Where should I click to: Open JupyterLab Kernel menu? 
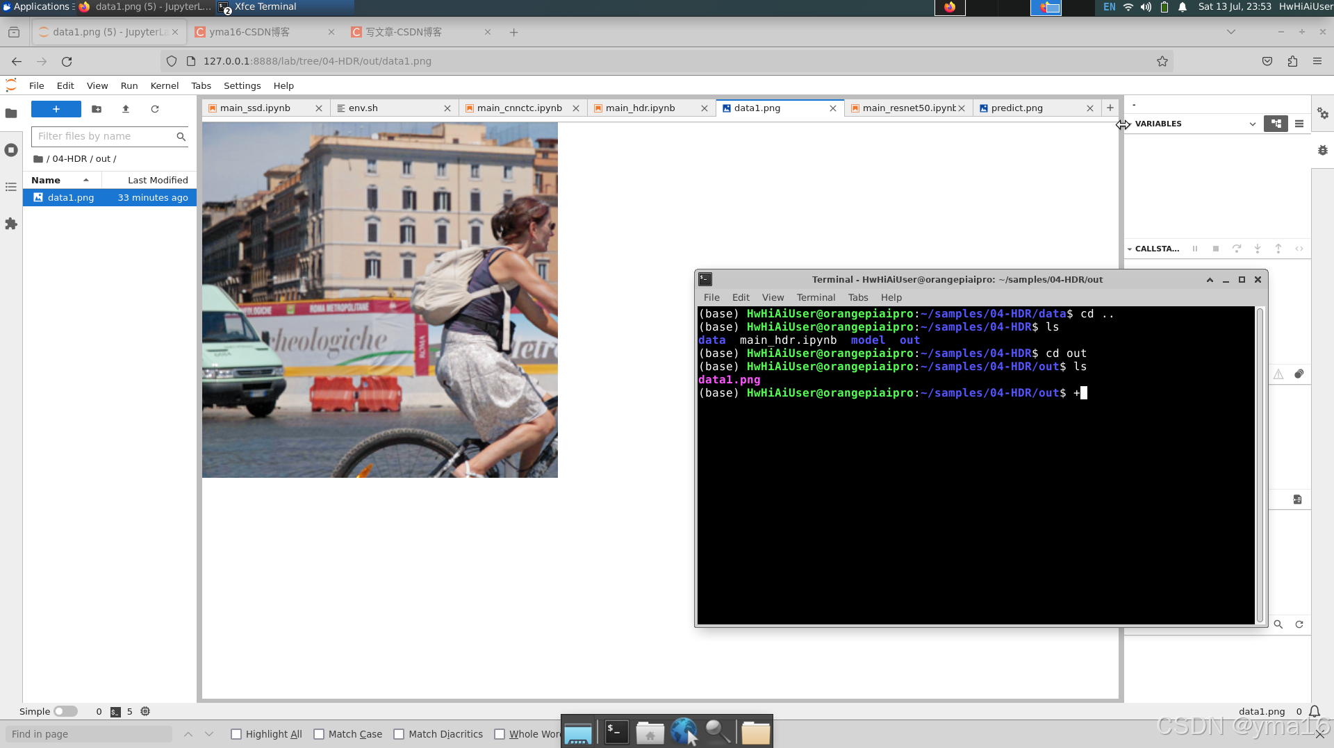tap(165, 85)
